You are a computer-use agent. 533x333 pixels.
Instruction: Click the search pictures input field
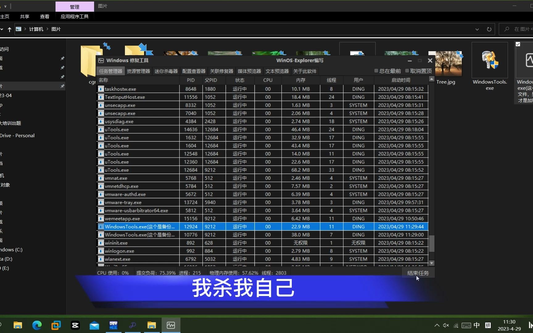tap(516, 29)
